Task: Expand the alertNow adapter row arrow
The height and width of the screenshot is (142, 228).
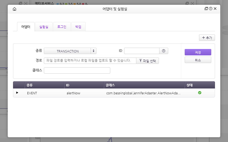Action: (17, 93)
